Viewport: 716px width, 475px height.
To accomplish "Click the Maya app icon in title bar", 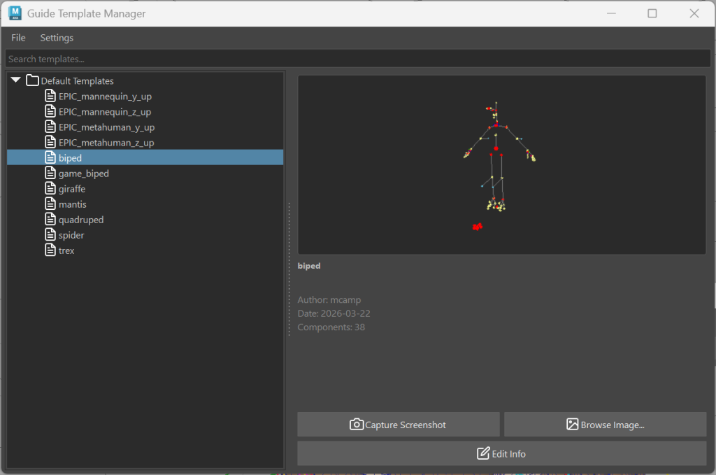I will (13, 13).
